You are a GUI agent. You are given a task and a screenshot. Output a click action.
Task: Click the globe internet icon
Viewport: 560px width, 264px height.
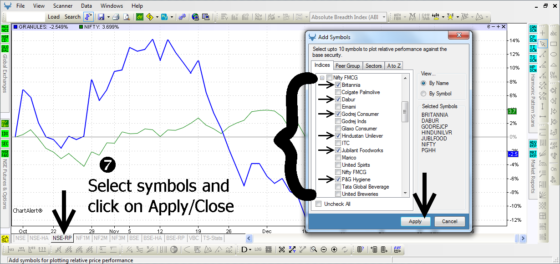coord(195,17)
